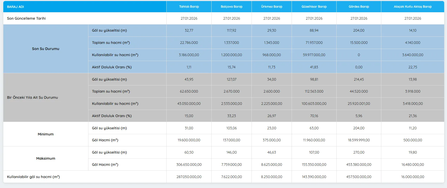Click Balçova's maximum lake volume 7.759.000,00
Screen dimensions: 447x188
231,165
